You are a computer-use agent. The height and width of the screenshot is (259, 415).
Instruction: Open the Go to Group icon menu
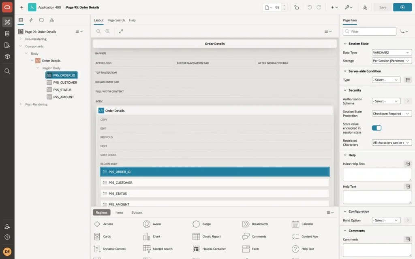[x=404, y=32]
